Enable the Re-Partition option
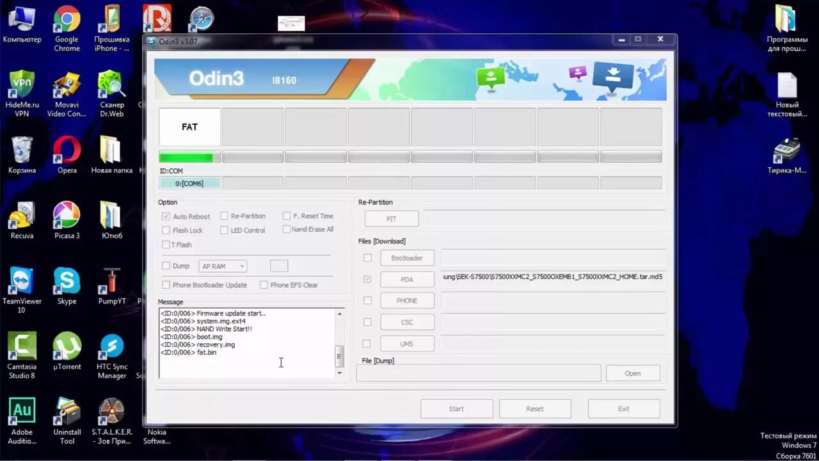 tap(224, 216)
